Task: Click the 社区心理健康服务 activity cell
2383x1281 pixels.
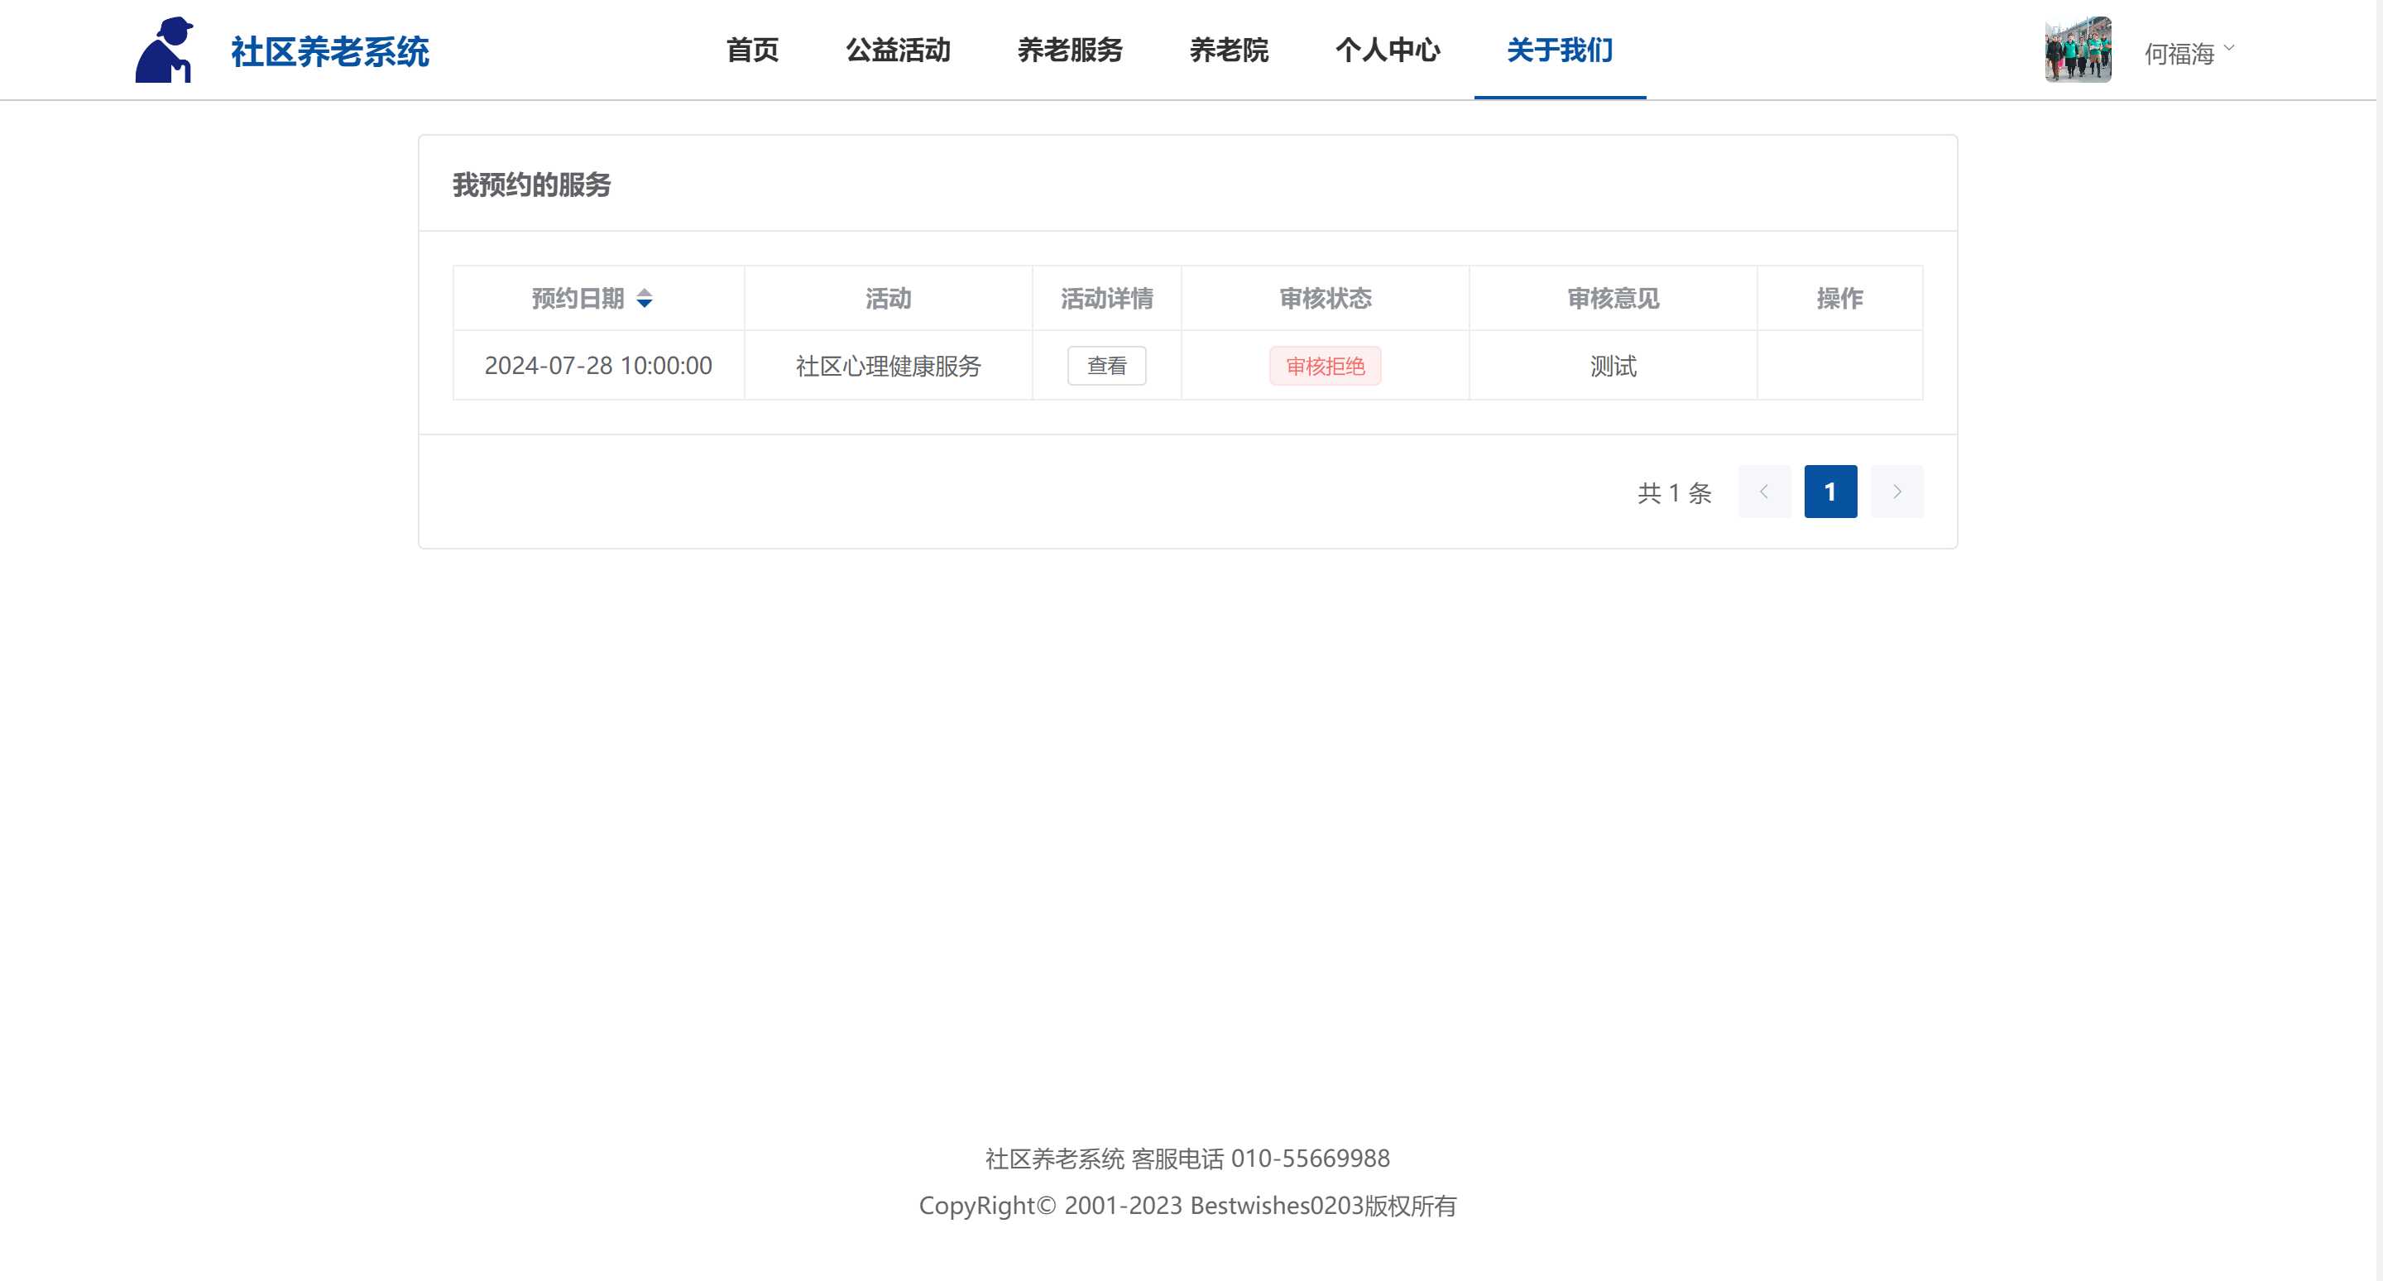Action: click(887, 367)
